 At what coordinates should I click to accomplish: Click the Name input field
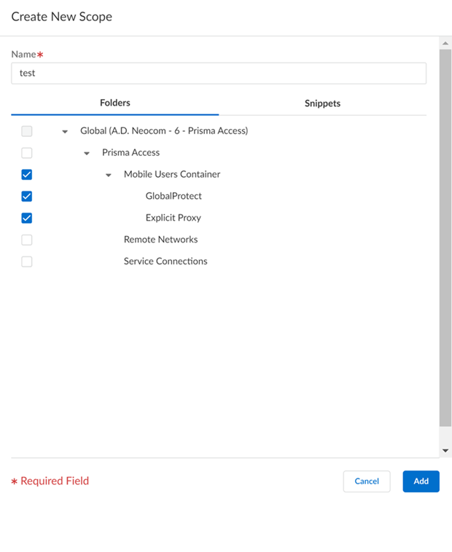pyautogui.click(x=219, y=73)
